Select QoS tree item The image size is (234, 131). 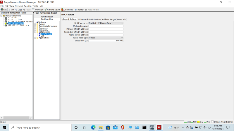click(x=42, y=36)
